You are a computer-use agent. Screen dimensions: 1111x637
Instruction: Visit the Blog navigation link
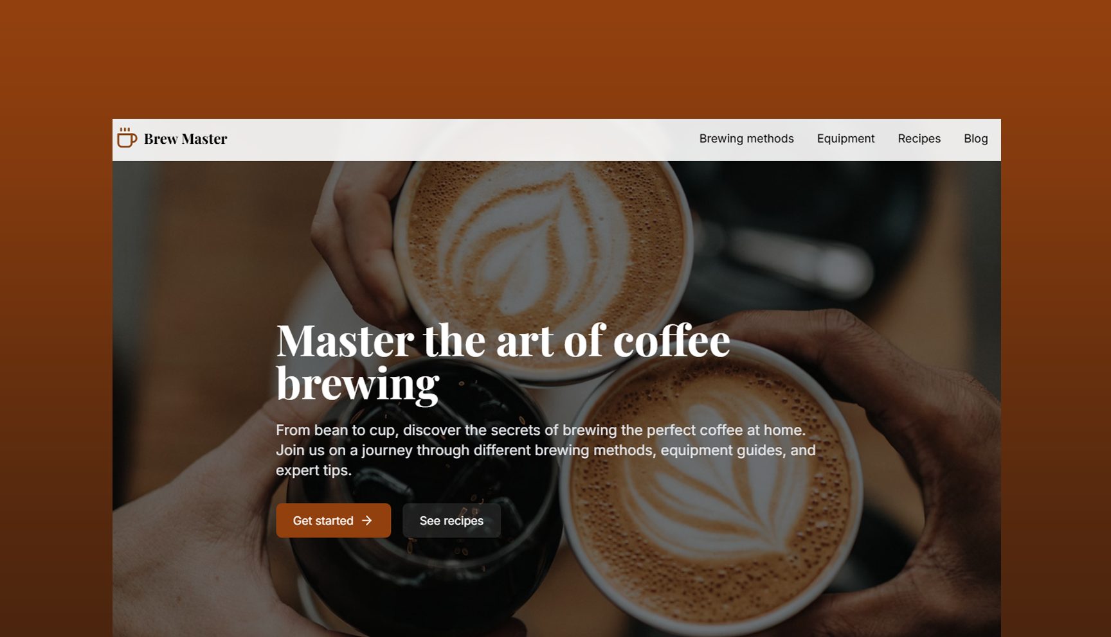click(975, 139)
